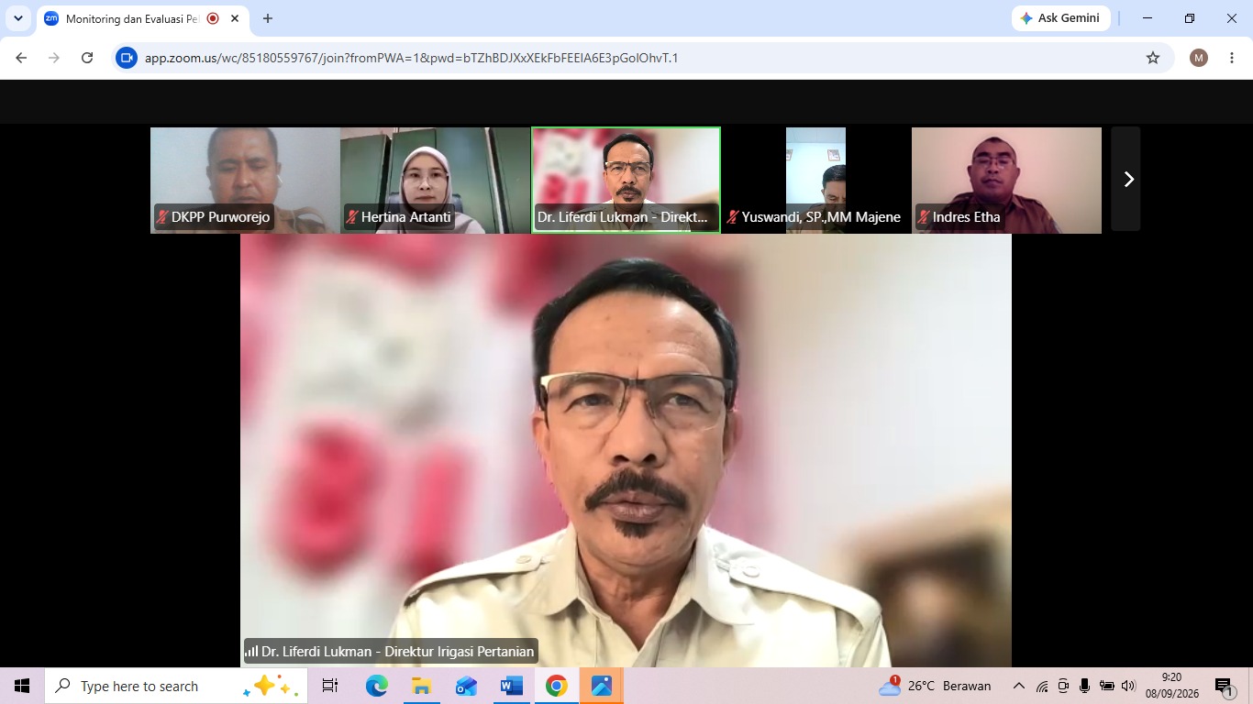The width and height of the screenshot is (1253, 704).
Task: Click the next participants arrow in gallery strip
Action: coord(1125,180)
